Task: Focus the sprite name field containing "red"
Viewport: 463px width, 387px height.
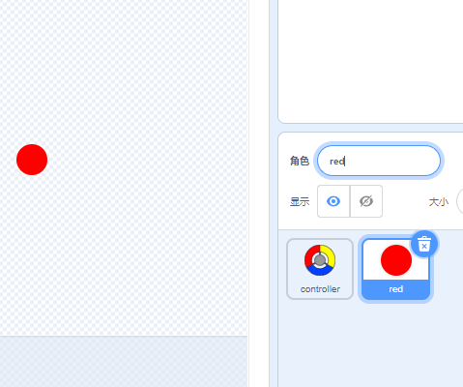Action: tap(379, 161)
